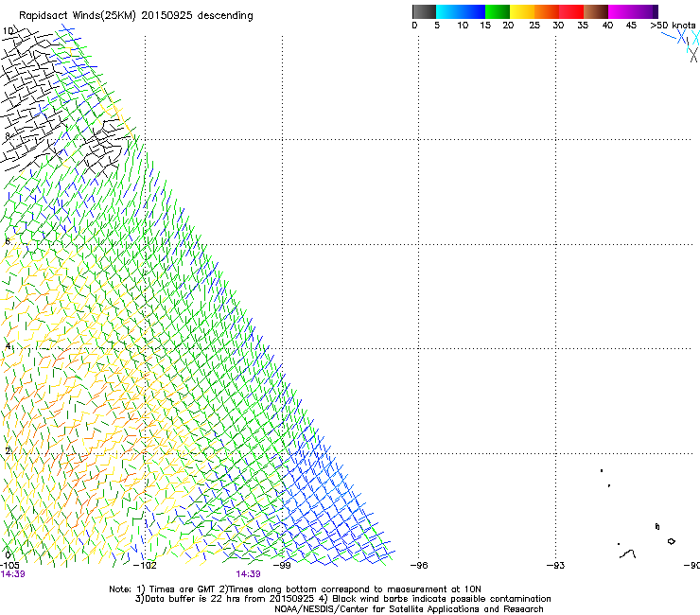Click the cyan-blue 5-15 knots color segment
This screenshot has width=700, height=615.
(x=461, y=11)
